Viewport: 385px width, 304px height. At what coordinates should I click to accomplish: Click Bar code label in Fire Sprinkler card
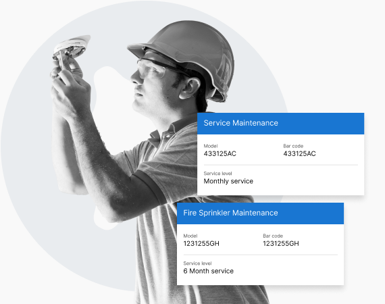click(x=273, y=236)
